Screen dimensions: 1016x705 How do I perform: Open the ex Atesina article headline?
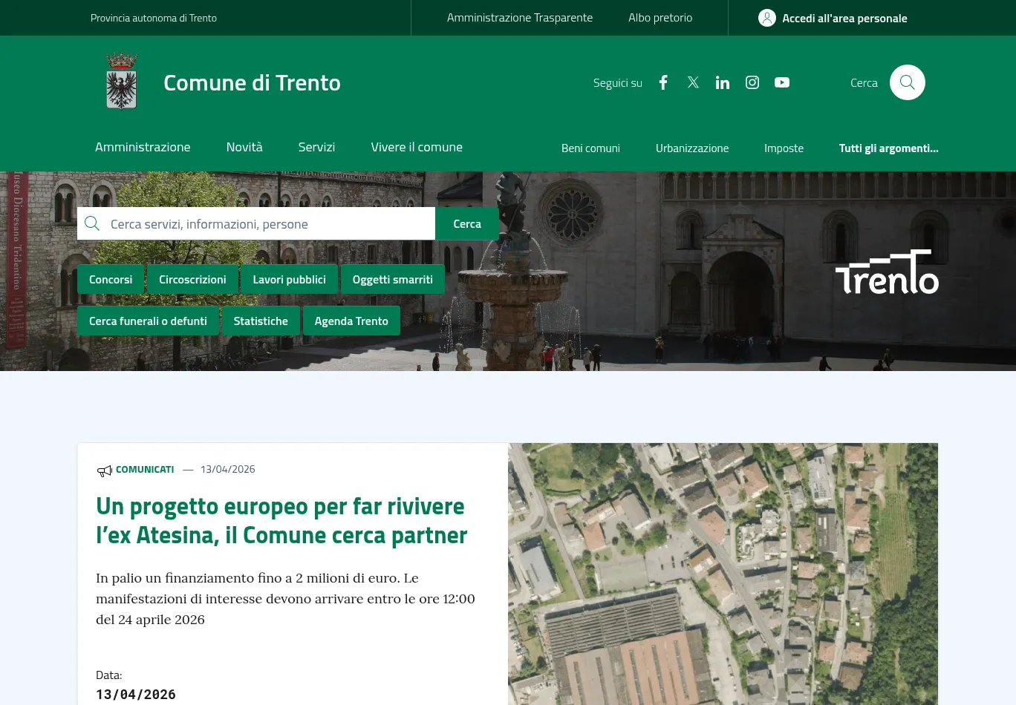(x=281, y=520)
